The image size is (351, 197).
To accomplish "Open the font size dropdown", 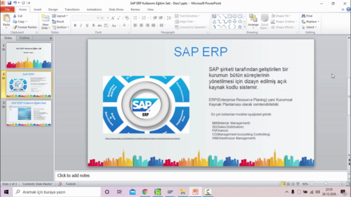I will pyautogui.click(x=108, y=18).
